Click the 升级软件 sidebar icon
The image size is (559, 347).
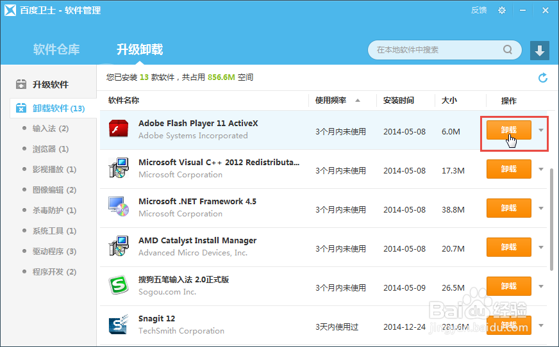point(21,85)
